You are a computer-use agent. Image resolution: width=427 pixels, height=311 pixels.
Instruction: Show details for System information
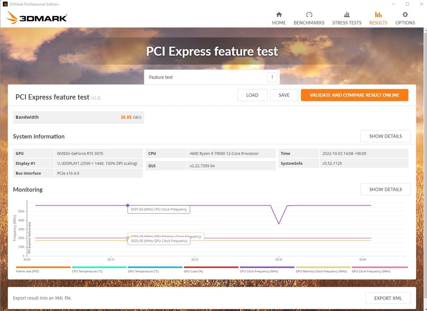[x=385, y=136]
